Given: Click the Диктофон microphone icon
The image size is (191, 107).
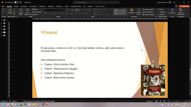Looking at the screenshot, I should [172, 10].
